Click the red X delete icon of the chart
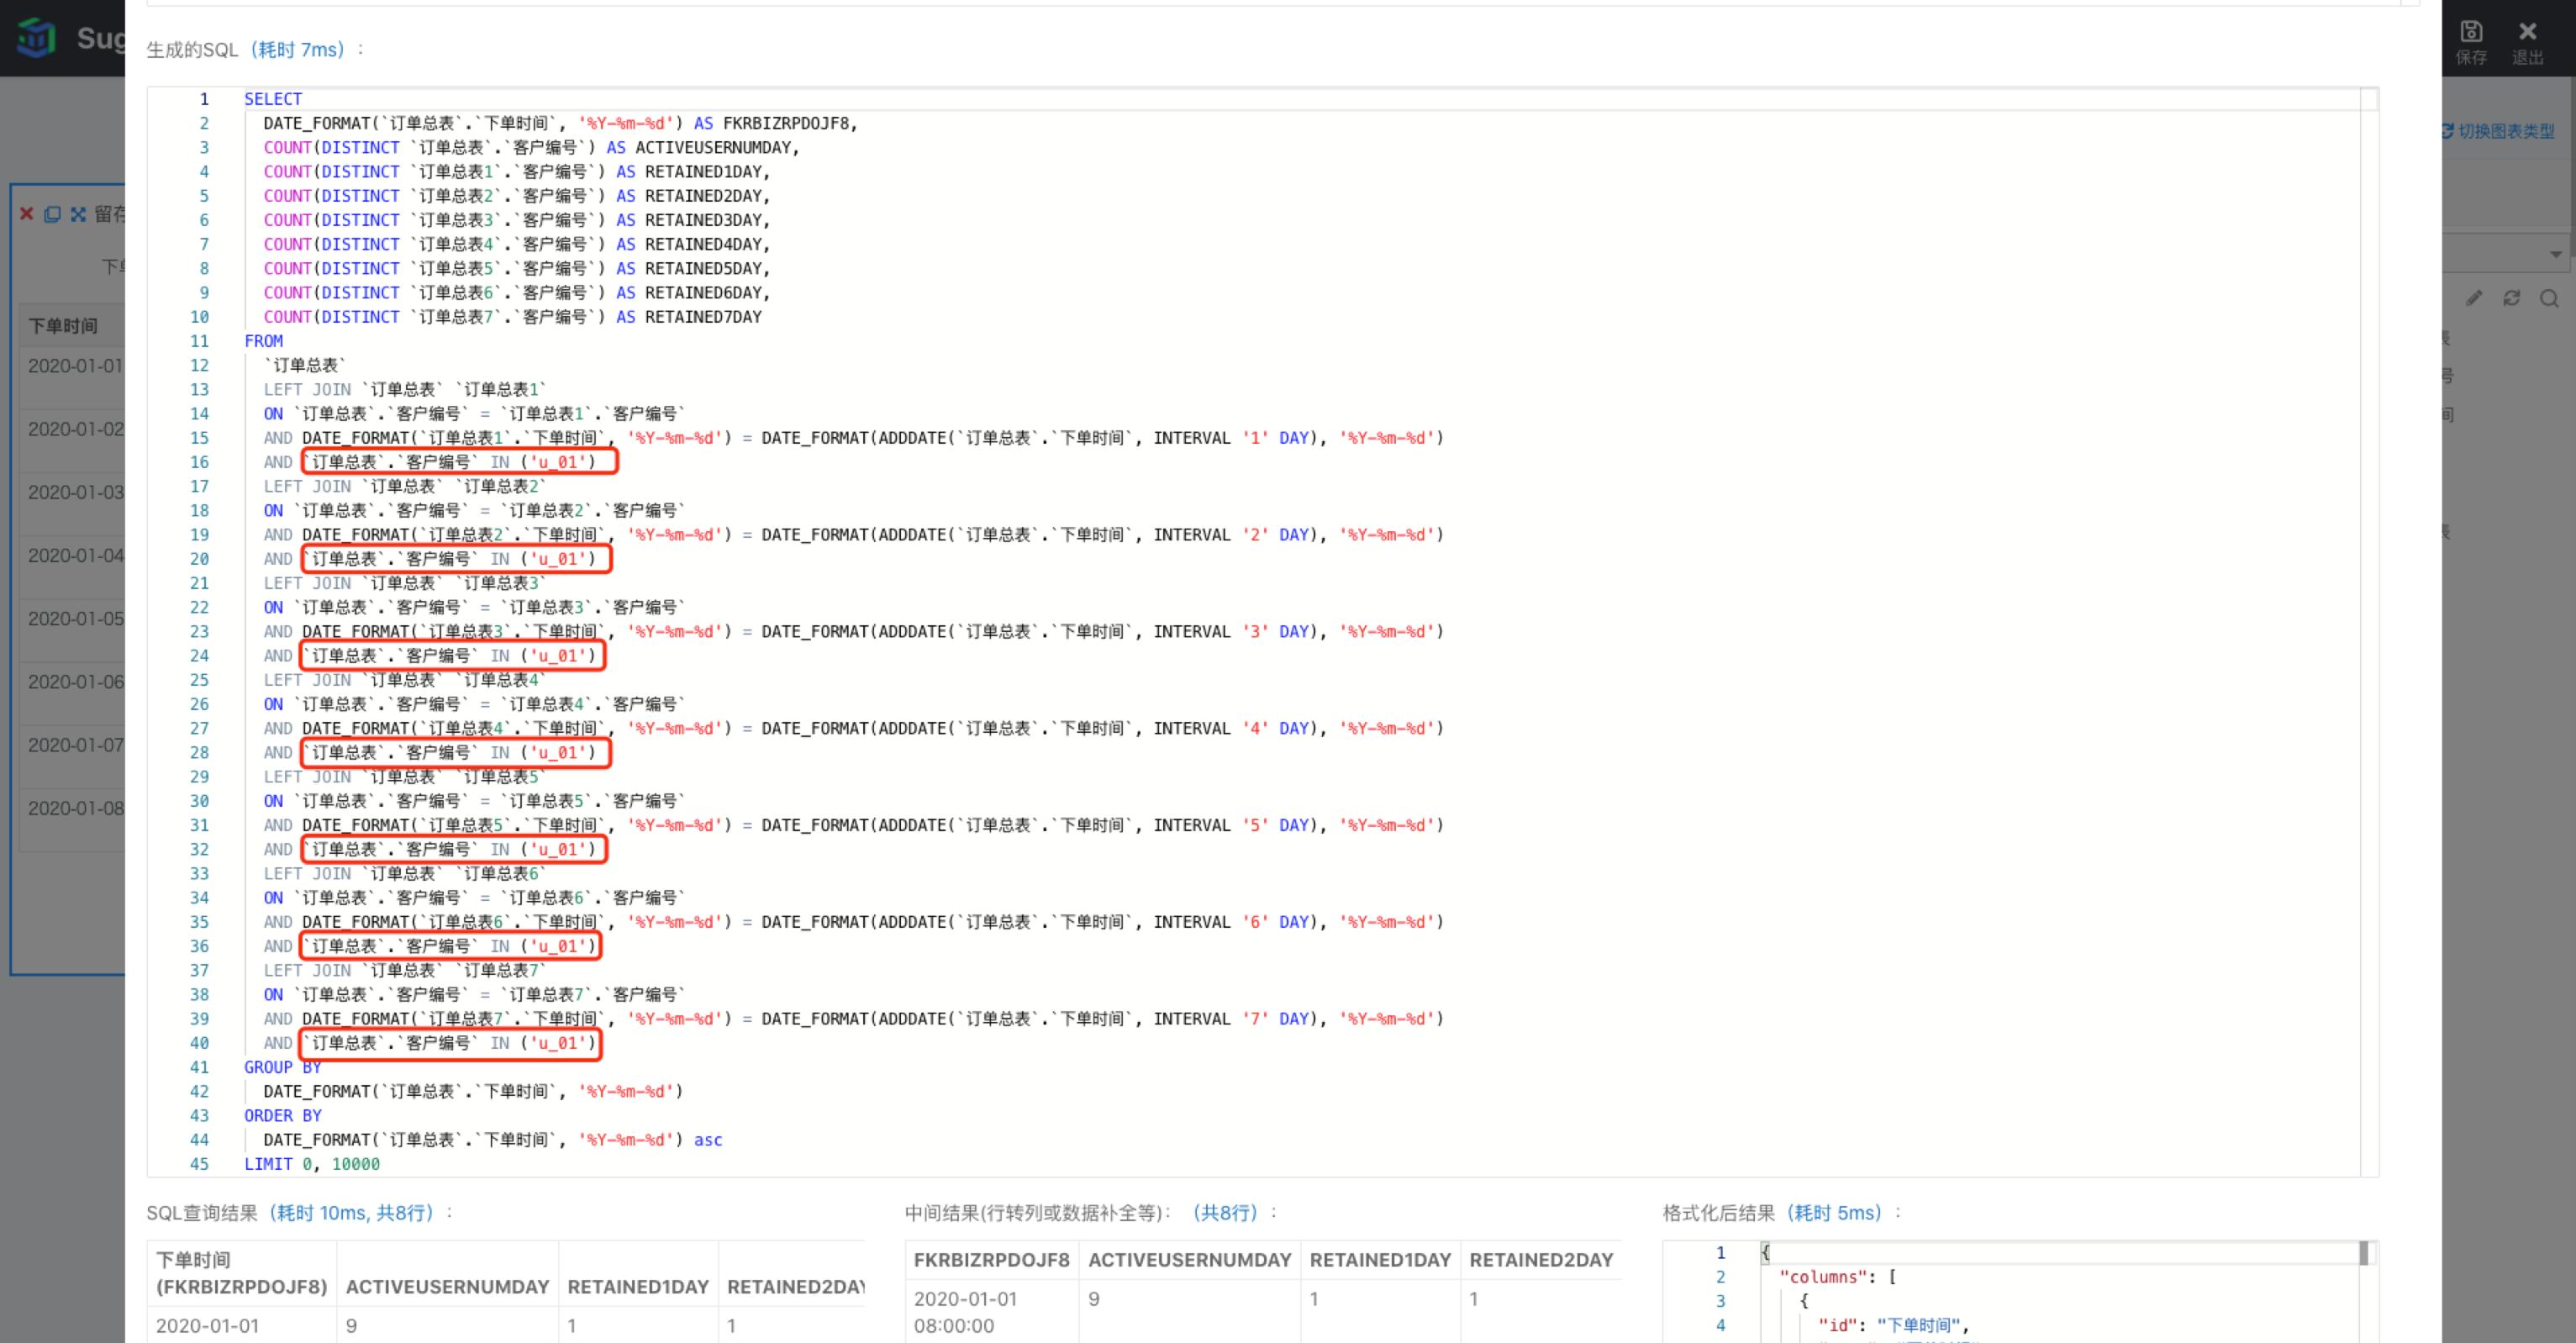 [27, 214]
